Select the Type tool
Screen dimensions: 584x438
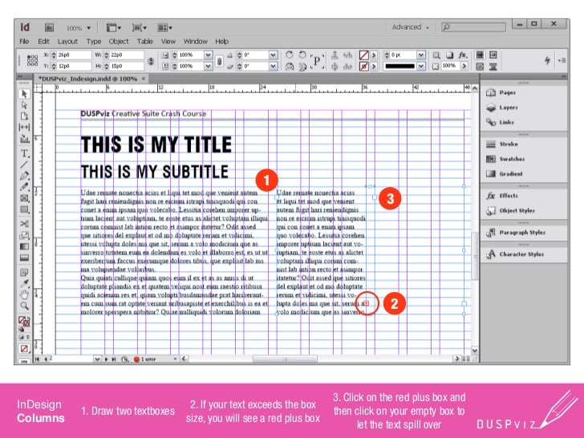[x=24, y=153]
